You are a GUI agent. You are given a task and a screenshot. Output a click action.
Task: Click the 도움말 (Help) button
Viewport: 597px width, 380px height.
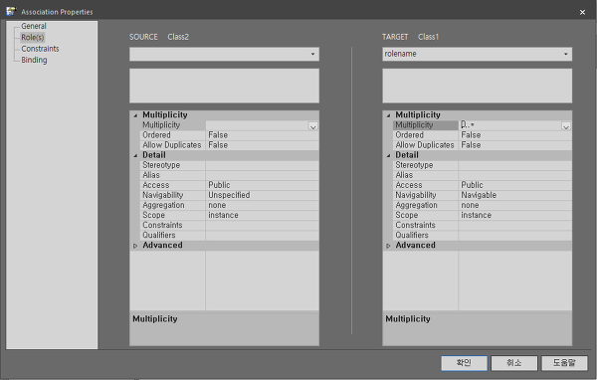(564, 363)
